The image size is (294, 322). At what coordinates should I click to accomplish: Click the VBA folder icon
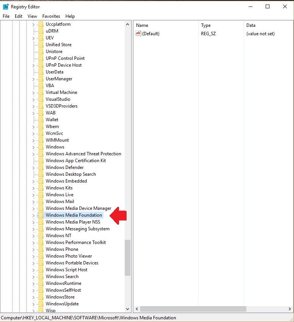click(41, 86)
